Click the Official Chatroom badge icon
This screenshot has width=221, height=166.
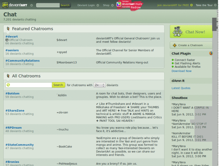point(7,40)
